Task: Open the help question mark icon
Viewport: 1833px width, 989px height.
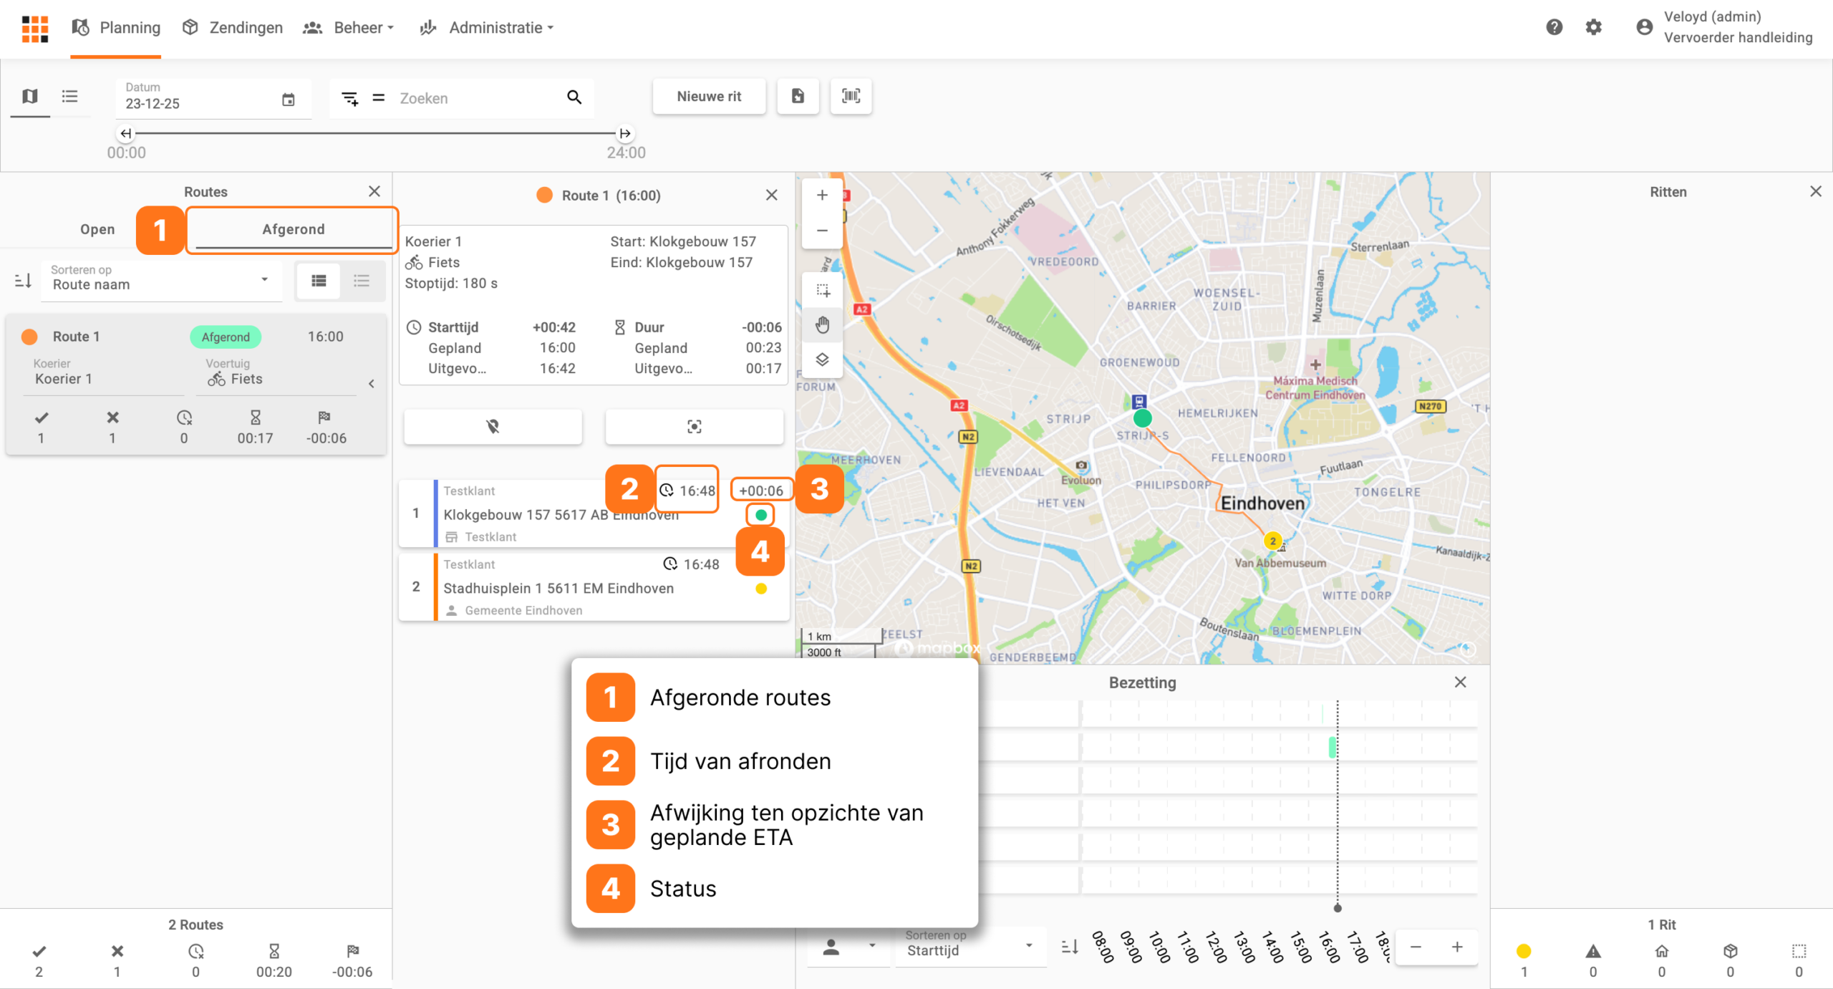Action: [1554, 27]
